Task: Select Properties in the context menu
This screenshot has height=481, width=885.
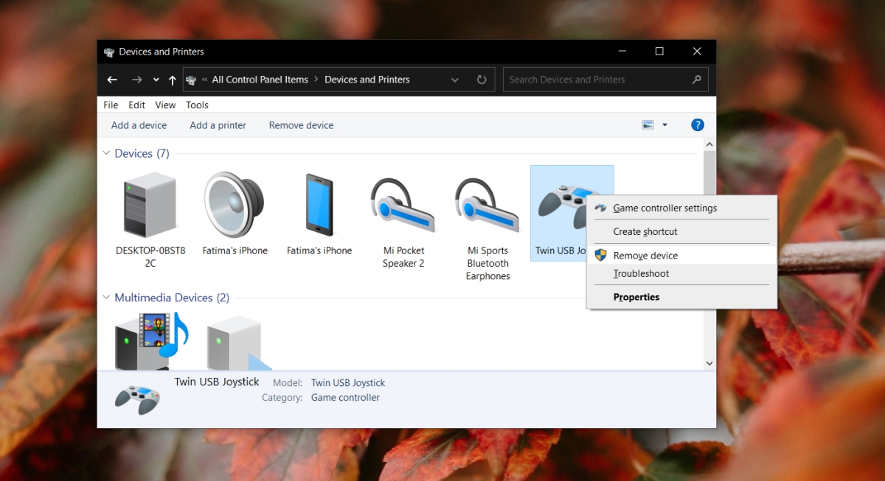Action: tap(636, 297)
